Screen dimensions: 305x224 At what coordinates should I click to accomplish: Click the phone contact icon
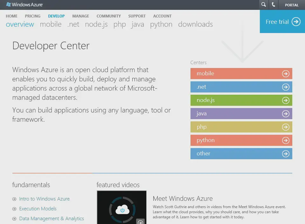[x=273, y=5]
